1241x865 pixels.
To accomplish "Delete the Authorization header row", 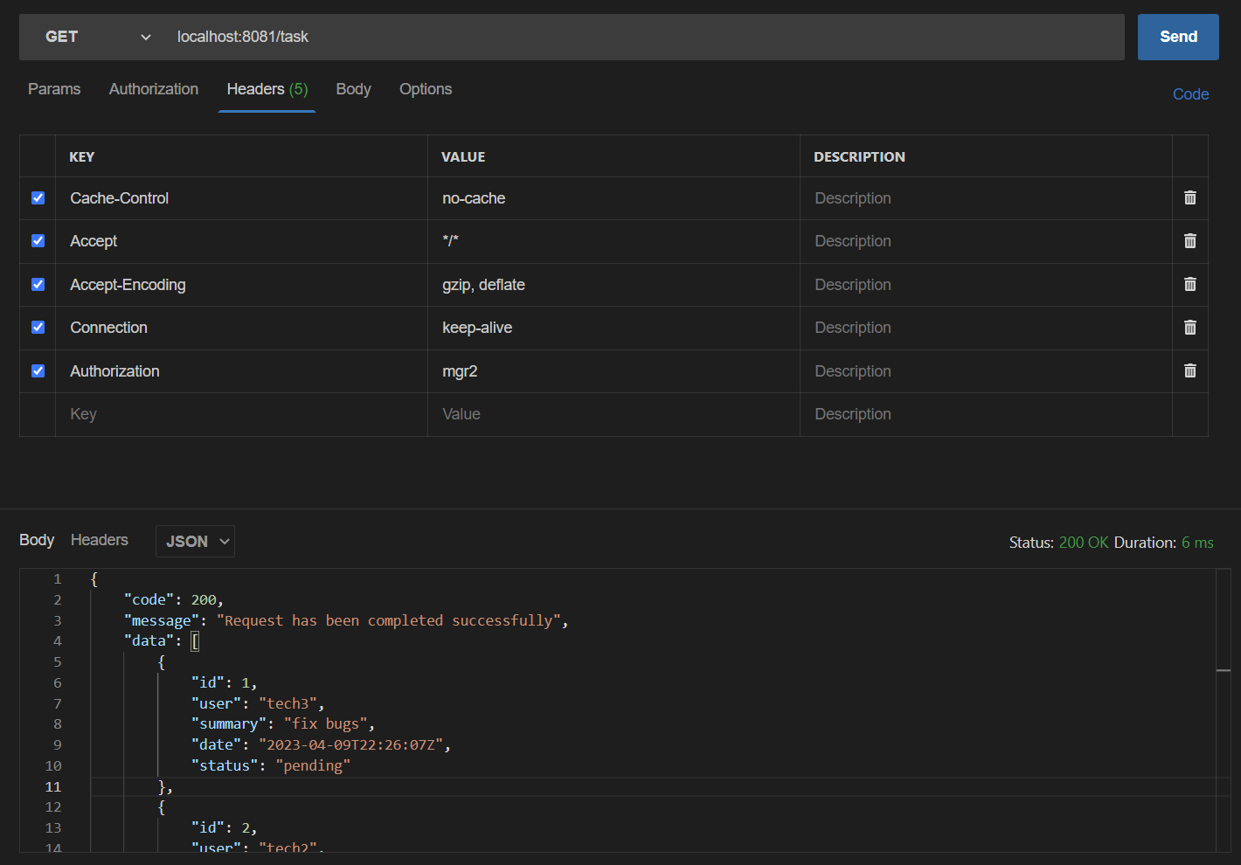I will point(1189,370).
